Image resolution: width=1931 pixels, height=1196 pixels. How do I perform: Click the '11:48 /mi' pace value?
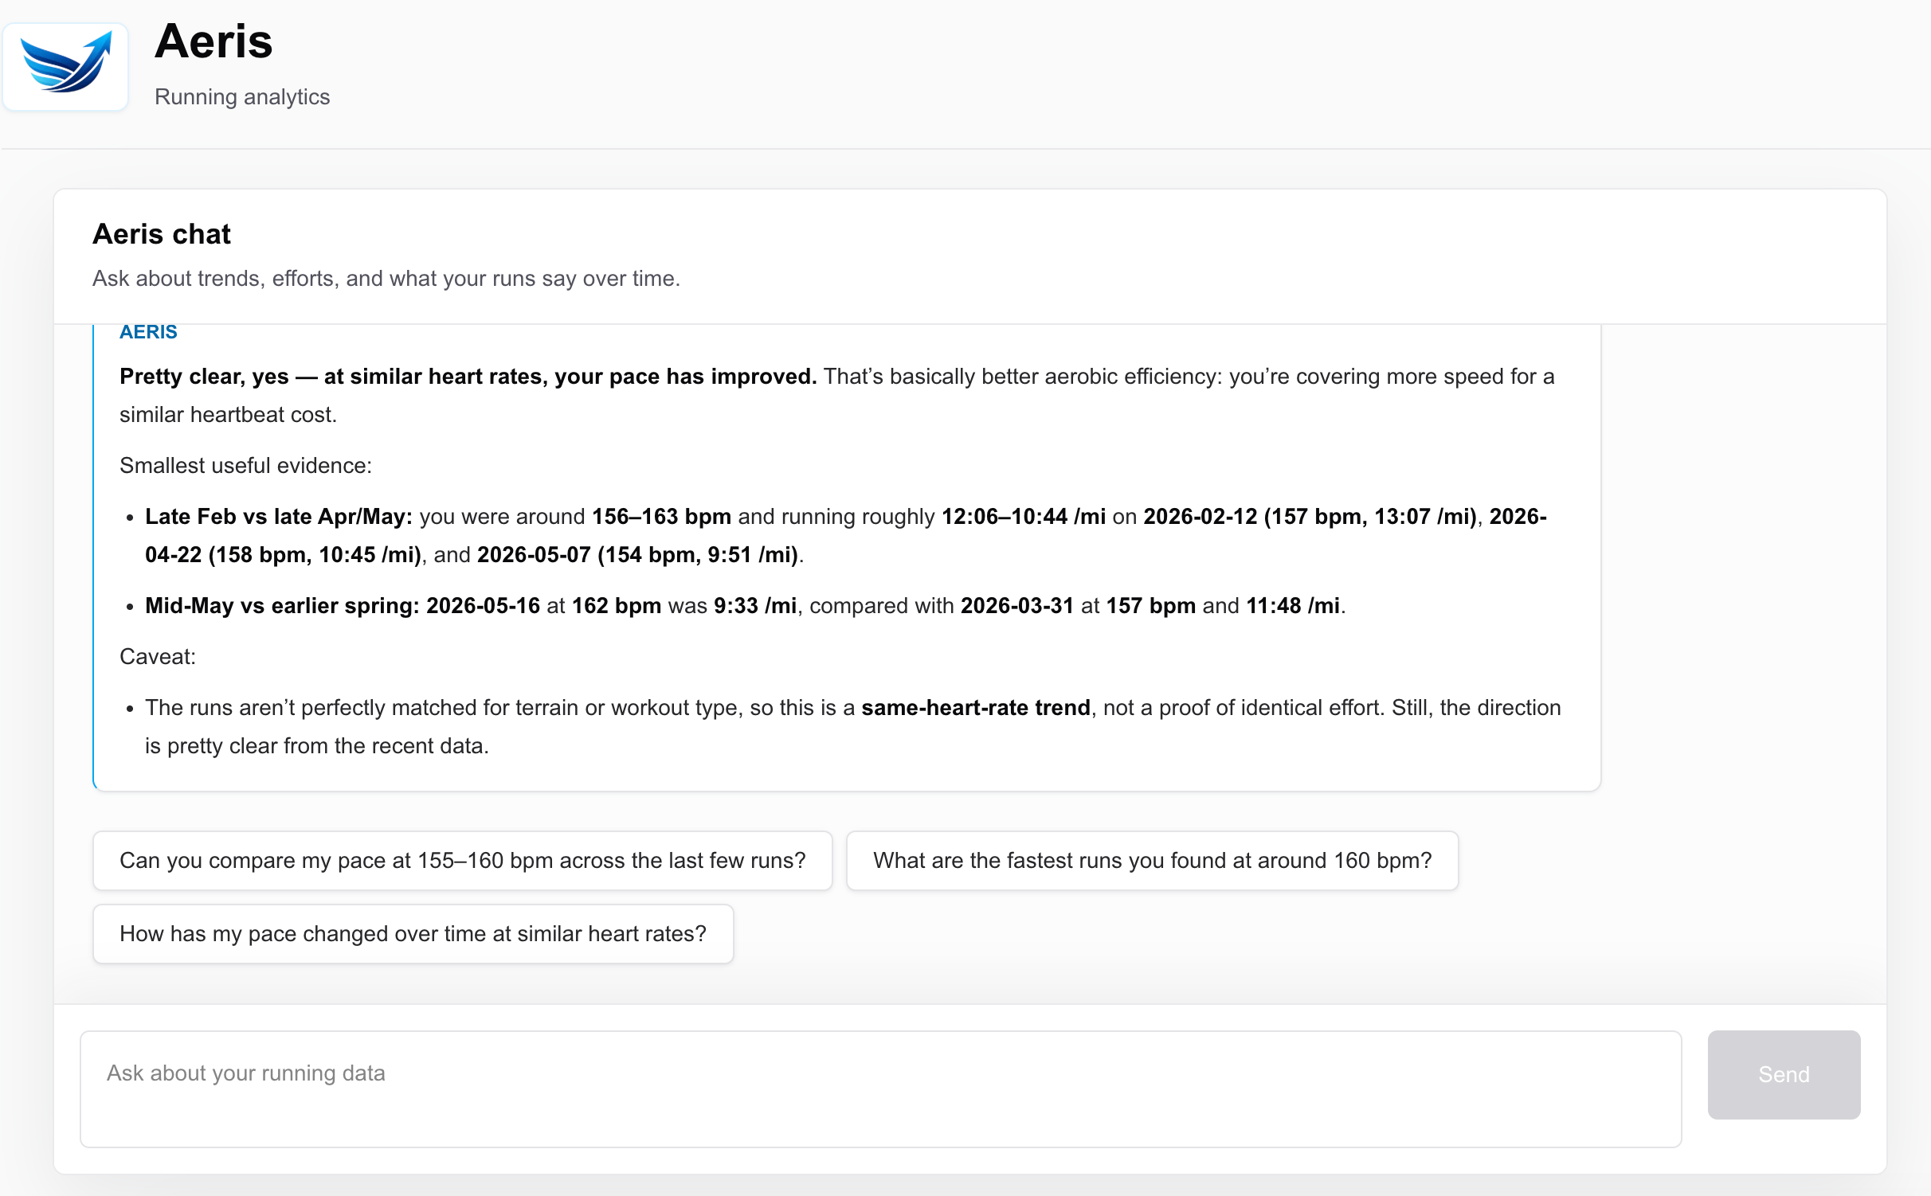pyautogui.click(x=1292, y=606)
